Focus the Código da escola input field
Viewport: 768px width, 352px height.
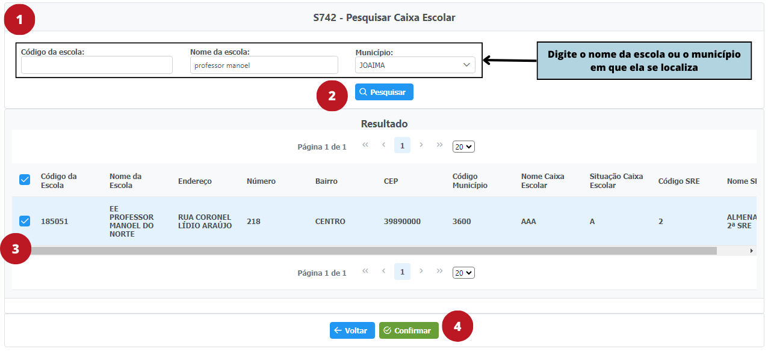pyautogui.click(x=97, y=65)
